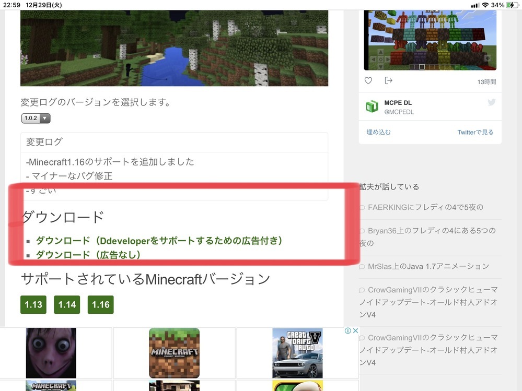
Task: Like the tweet with the heart icon
Action: [x=368, y=80]
